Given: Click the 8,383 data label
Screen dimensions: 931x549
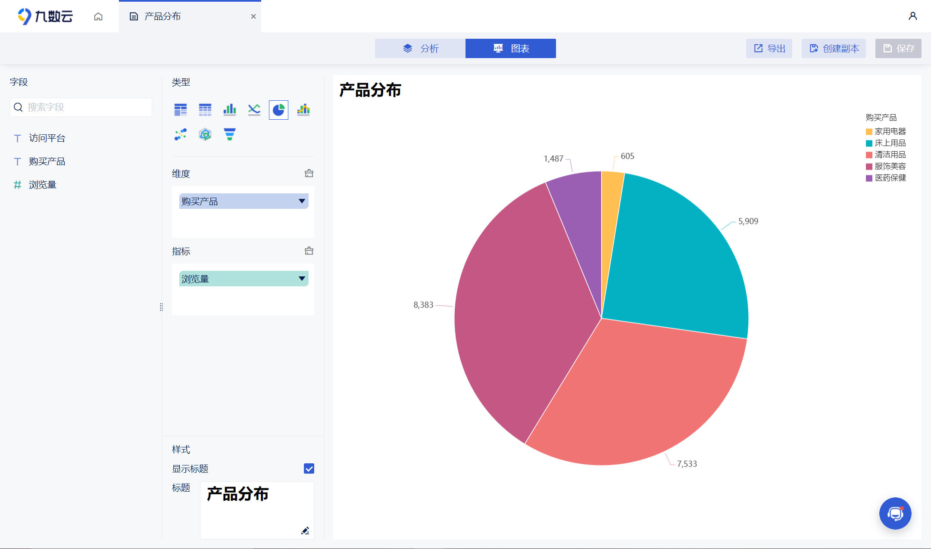Looking at the screenshot, I should pyautogui.click(x=423, y=305).
